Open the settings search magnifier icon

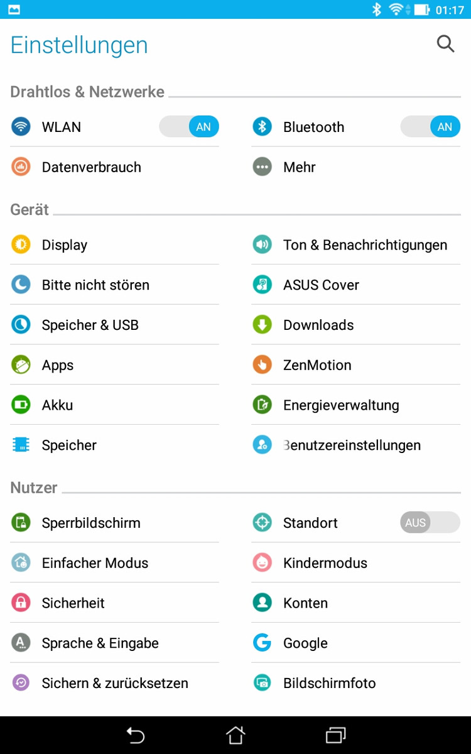(445, 44)
